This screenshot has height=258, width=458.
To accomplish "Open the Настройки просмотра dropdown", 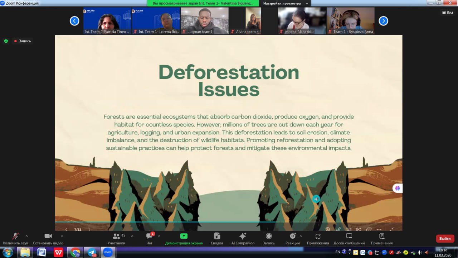I will (x=285, y=3).
